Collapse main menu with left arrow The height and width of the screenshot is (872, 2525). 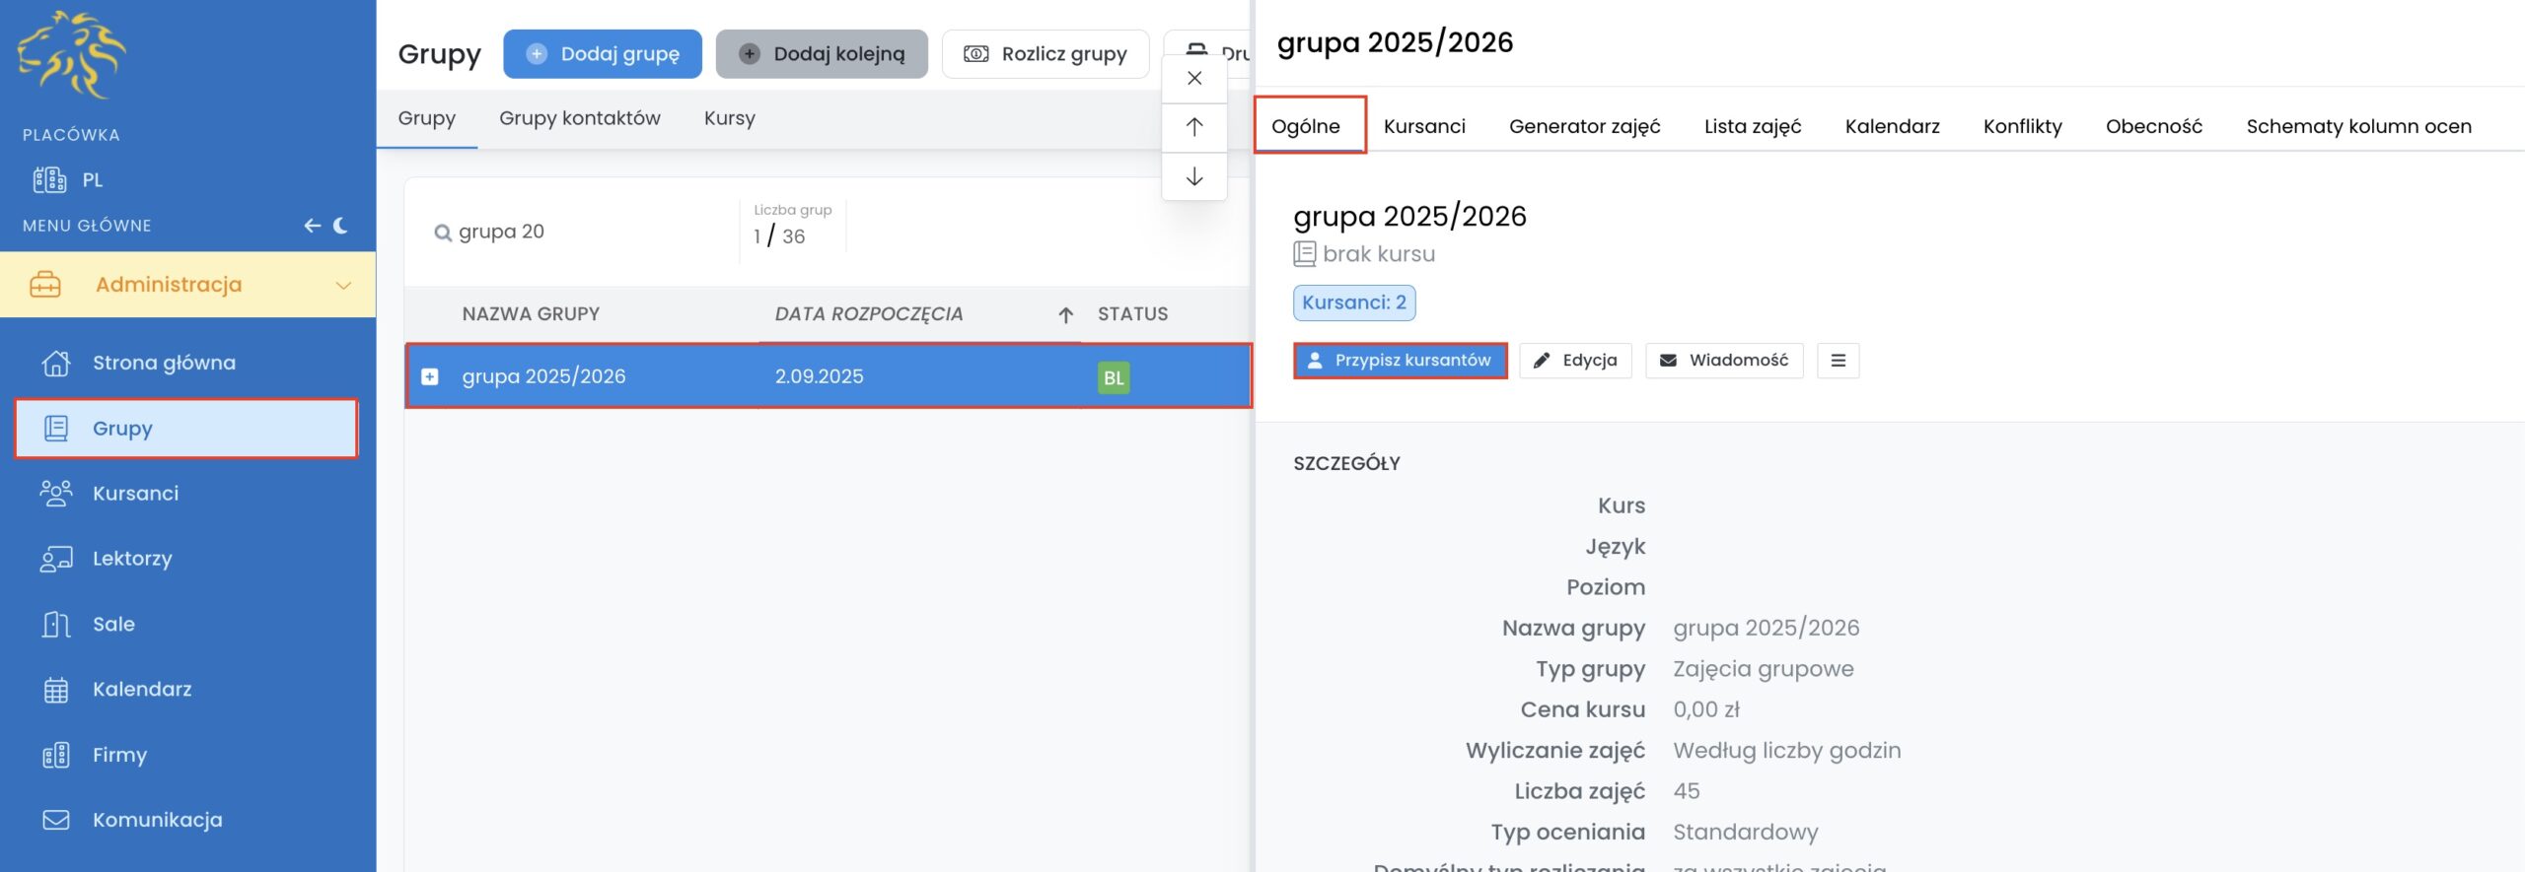(312, 226)
